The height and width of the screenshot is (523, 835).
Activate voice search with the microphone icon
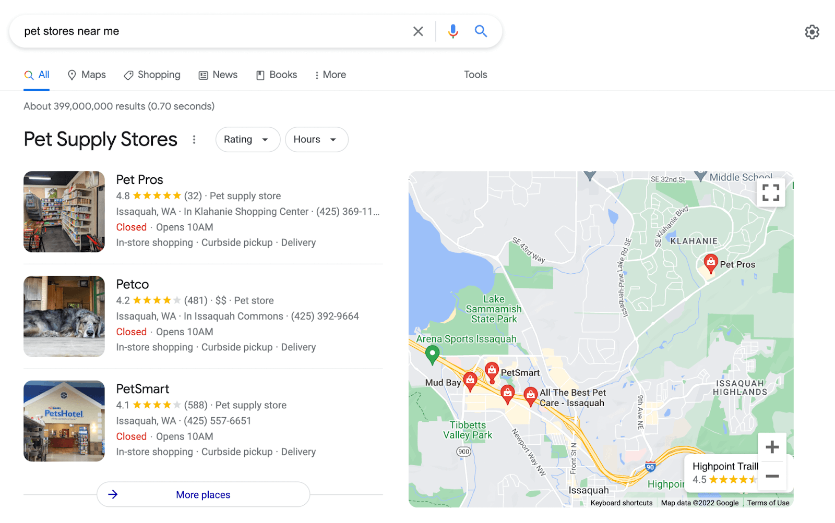(x=452, y=31)
